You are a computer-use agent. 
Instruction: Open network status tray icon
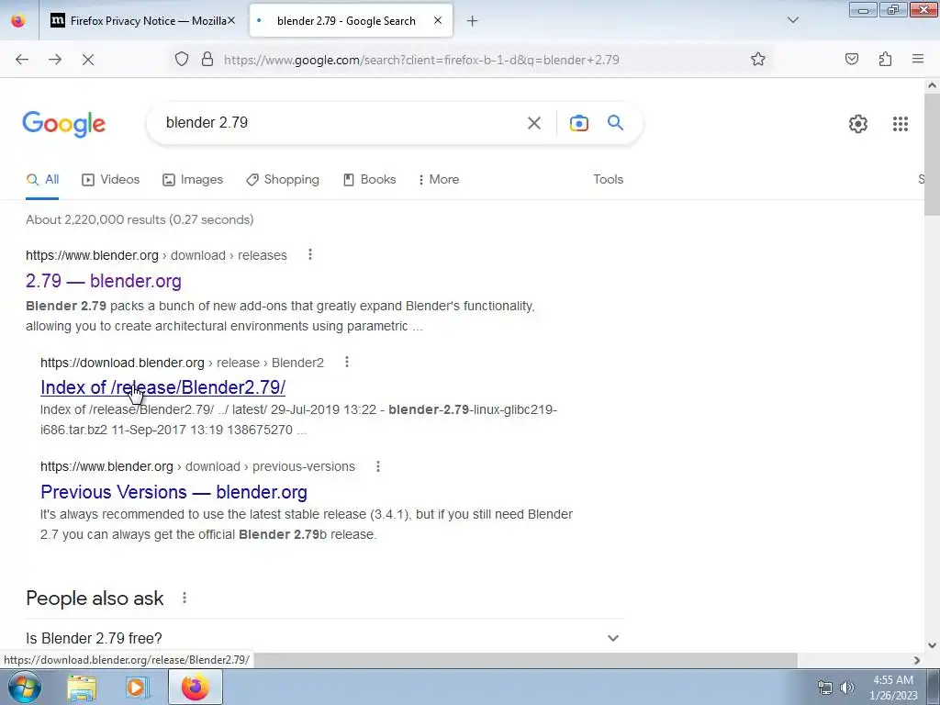[825, 688]
